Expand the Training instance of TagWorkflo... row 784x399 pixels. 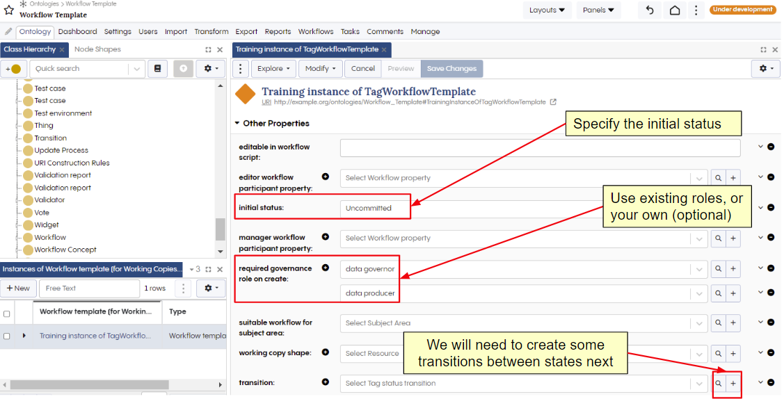tap(24, 336)
